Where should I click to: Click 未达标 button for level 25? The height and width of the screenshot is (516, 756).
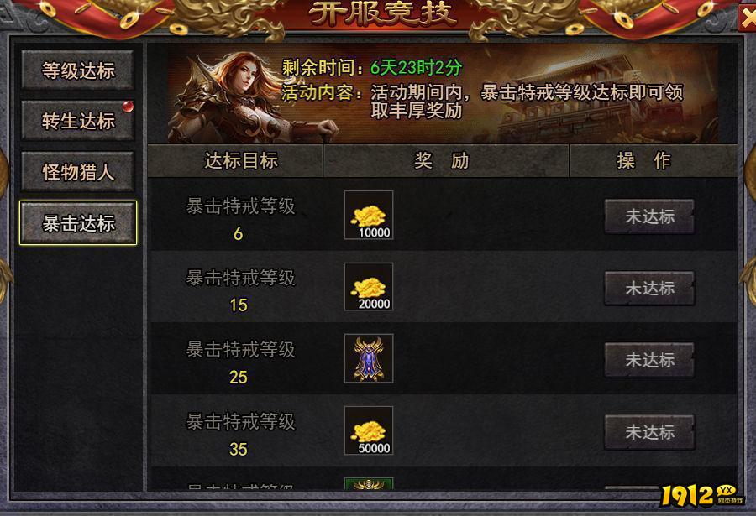649,360
